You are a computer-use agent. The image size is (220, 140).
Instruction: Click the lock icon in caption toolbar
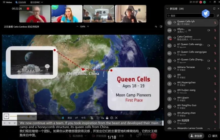point(107,118)
